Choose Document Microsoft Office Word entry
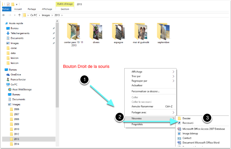Viewport: 231px width, 149px height. [201, 143]
